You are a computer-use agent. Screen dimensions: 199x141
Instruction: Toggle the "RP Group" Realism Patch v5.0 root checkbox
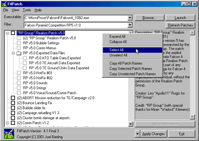(x=13, y=33)
